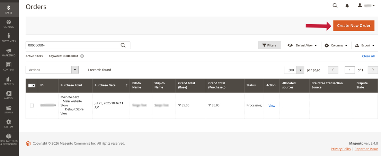
Task: Expand the Columns settings dropdown
Action: pos(336,45)
